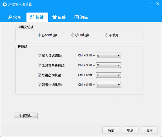The width and height of the screenshot is (162, 137).
Task: Expand the 系统菜单快捷键 dropdown showing M
Action: click(108, 65)
